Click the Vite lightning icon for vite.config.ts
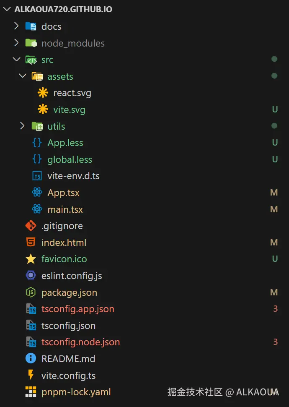 click(x=31, y=375)
